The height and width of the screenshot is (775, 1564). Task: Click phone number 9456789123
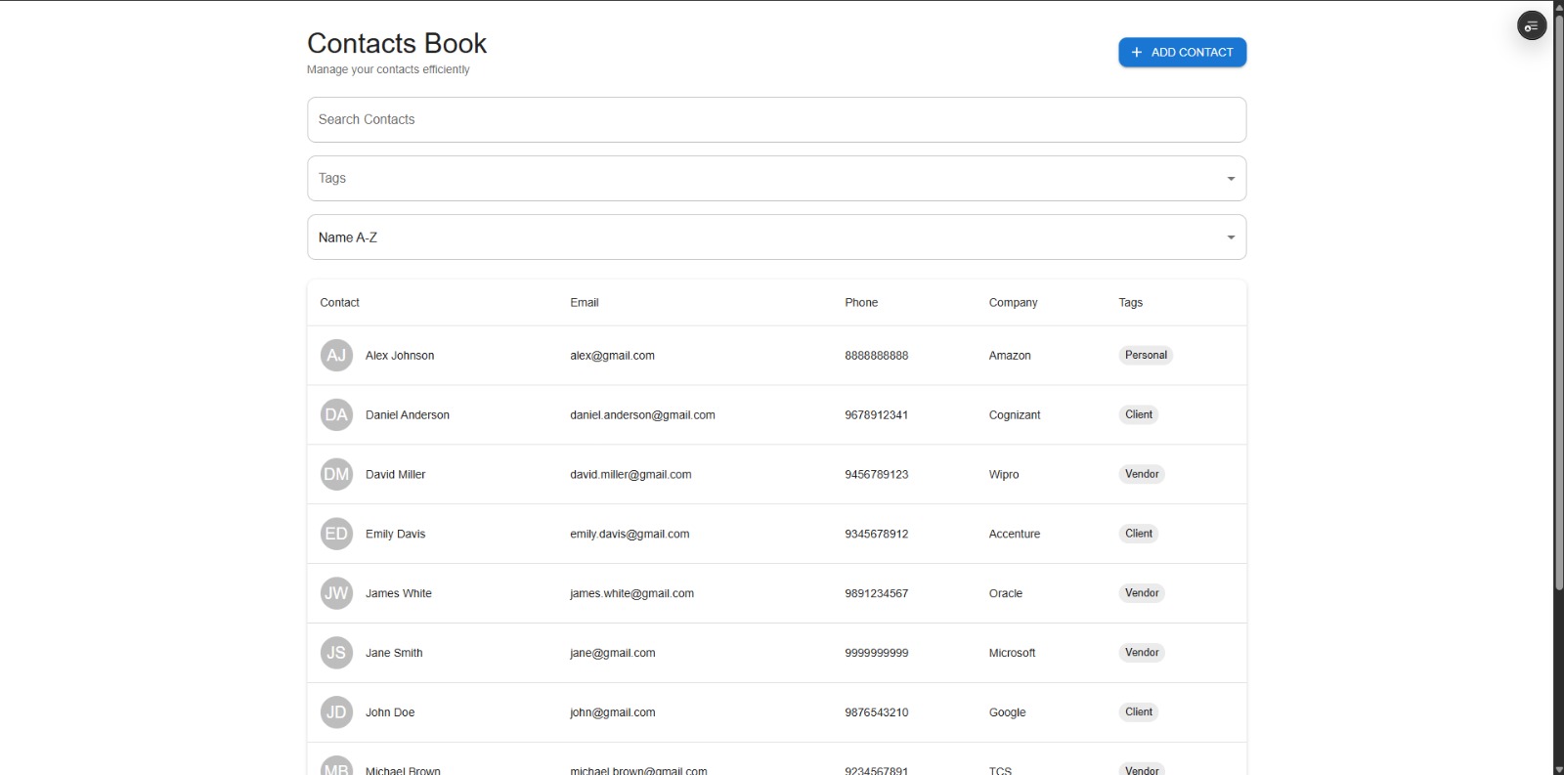click(876, 475)
